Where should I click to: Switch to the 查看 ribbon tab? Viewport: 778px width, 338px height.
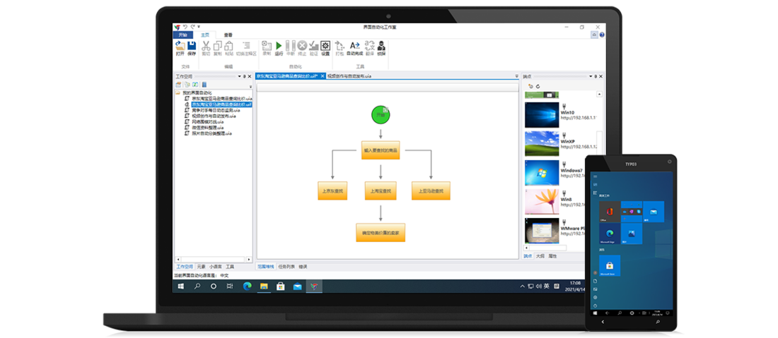[x=228, y=35]
